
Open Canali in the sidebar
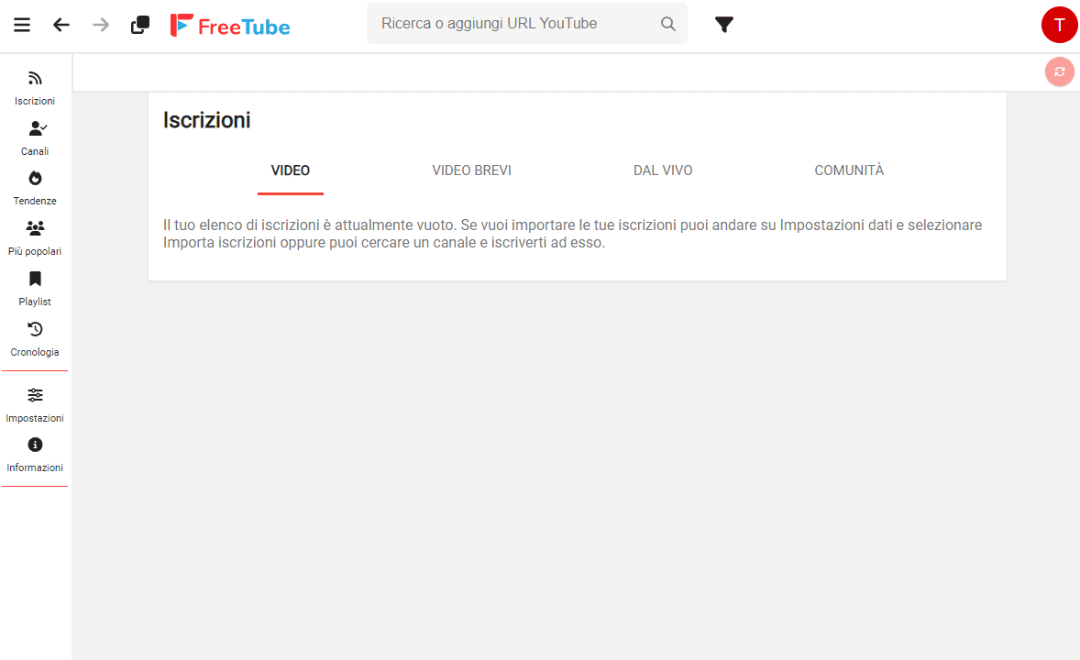[x=35, y=138]
